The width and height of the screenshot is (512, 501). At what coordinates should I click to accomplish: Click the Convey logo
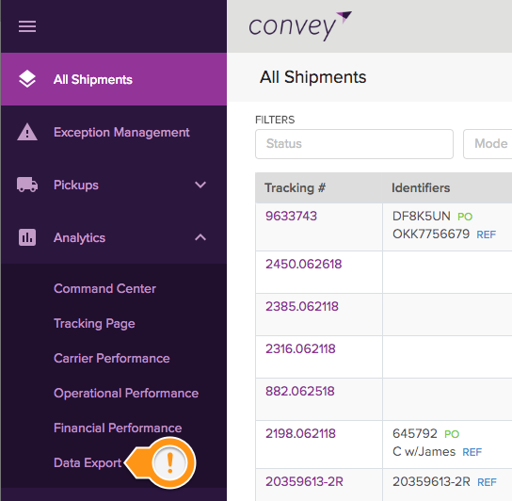point(300,26)
